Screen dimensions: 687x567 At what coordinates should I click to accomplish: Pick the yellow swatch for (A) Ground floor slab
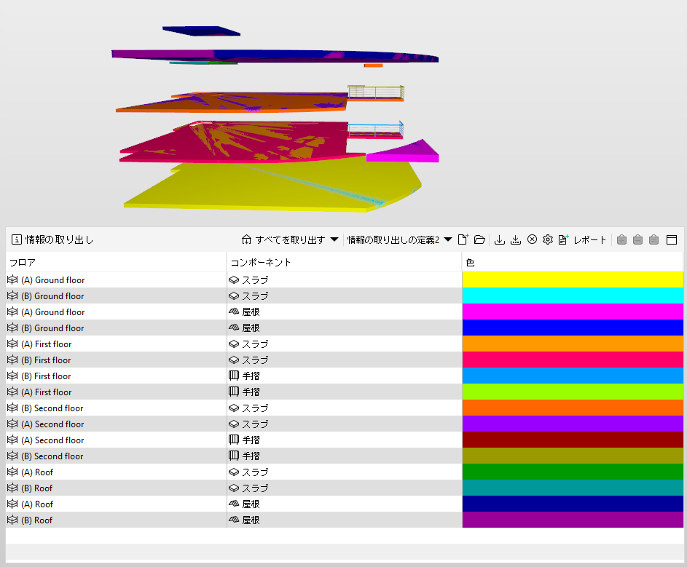[x=573, y=279]
